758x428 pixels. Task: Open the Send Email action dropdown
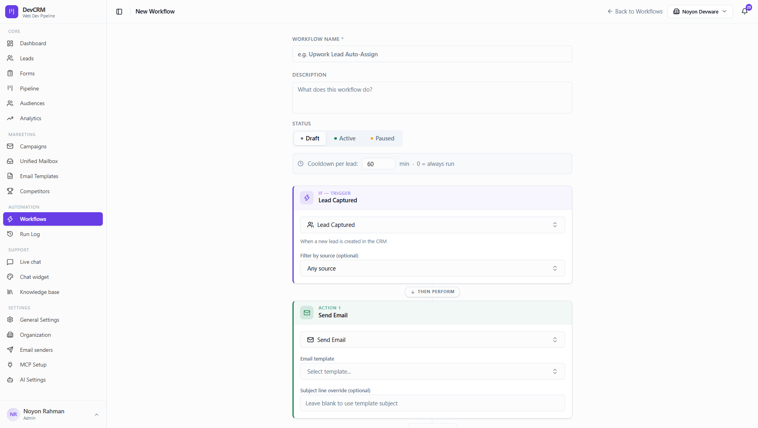(x=432, y=340)
